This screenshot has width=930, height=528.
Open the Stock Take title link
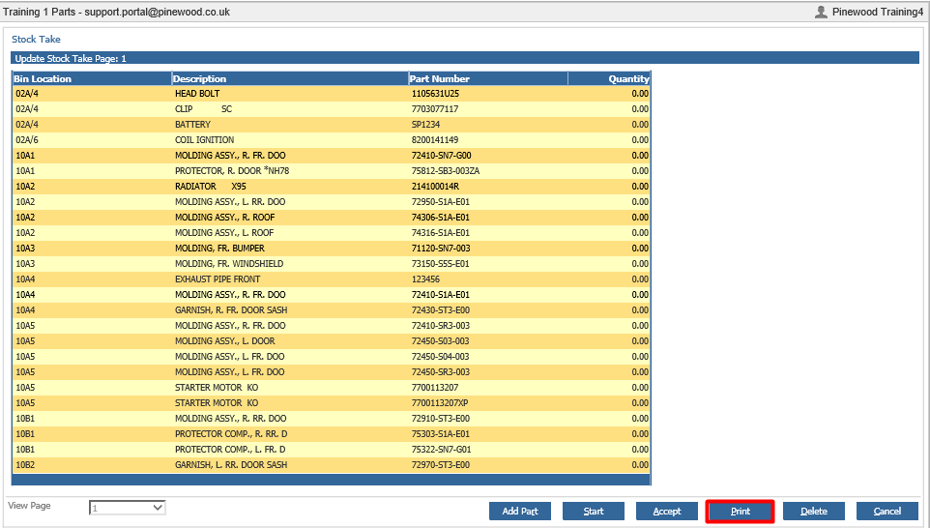(36, 39)
